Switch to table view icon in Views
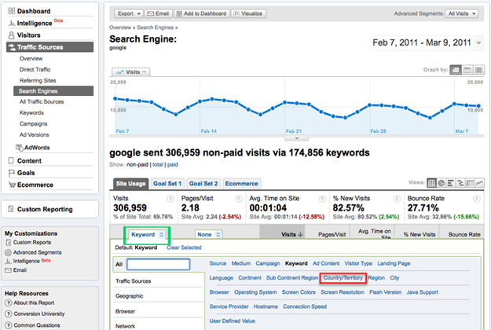491x330 pixels. point(431,183)
